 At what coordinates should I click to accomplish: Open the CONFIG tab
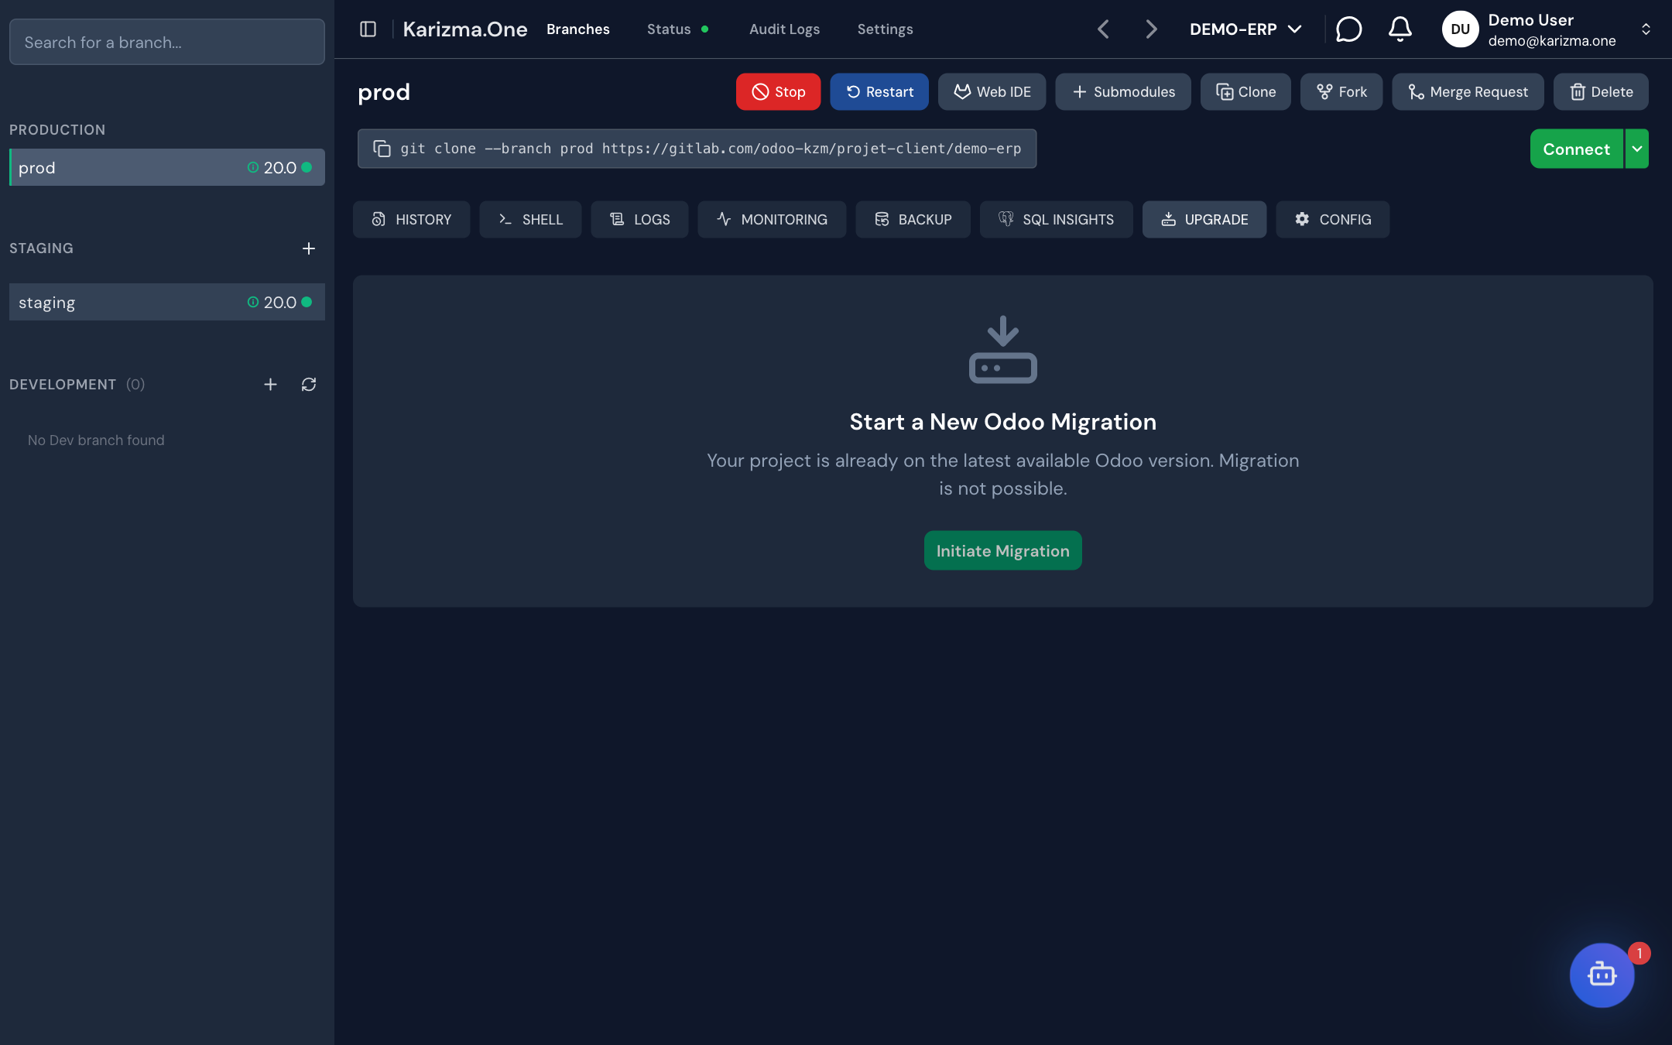1333,220
